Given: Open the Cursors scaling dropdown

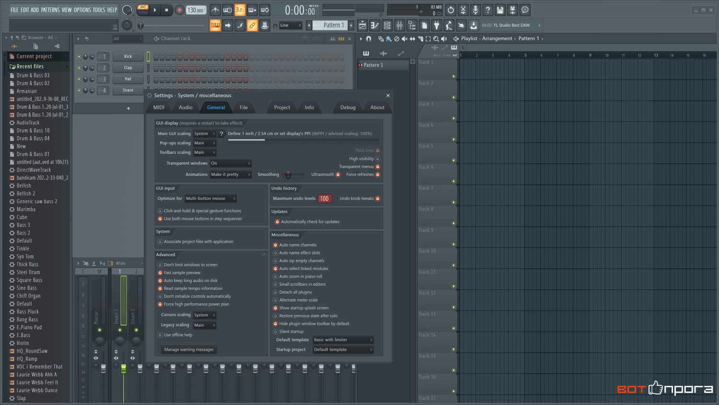Looking at the screenshot, I should pyautogui.click(x=205, y=315).
